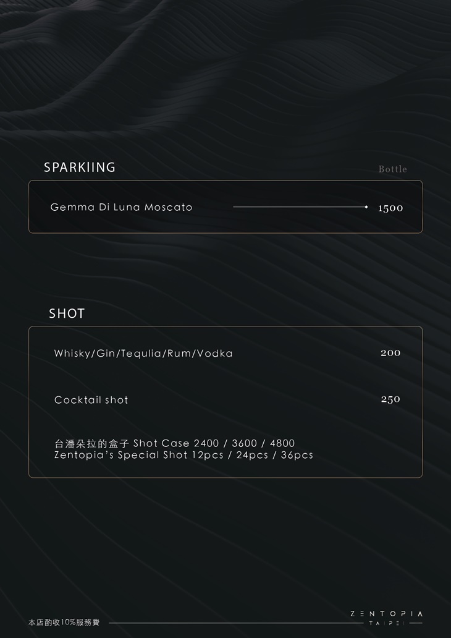451x638 pixels.
Task: Choose Gemma Di Luna Moscato
Action: [121, 207]
